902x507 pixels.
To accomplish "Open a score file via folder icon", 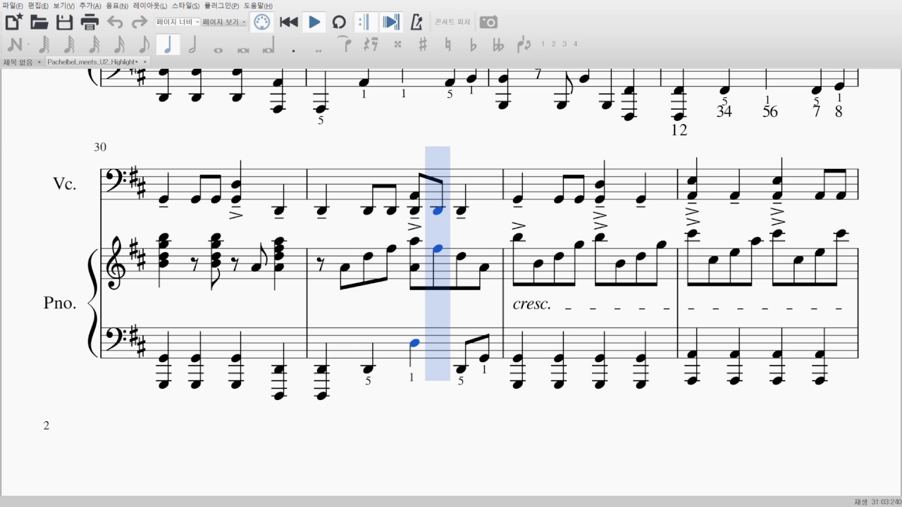I will (39, 22).
